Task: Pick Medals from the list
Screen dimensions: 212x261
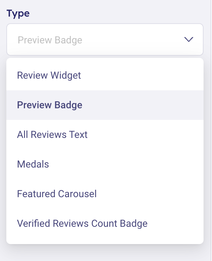Action: coord(33,164)
